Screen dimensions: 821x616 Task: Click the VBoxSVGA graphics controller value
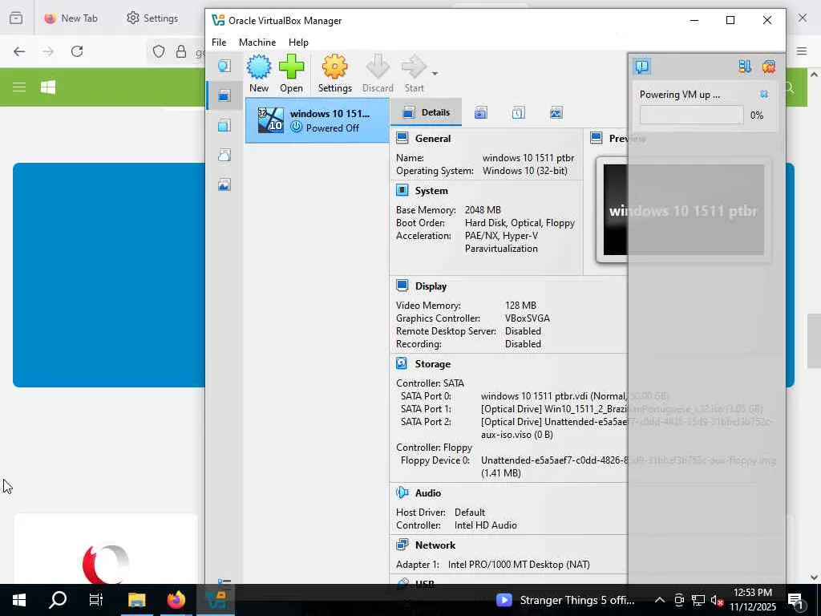(x=528, y=318)
